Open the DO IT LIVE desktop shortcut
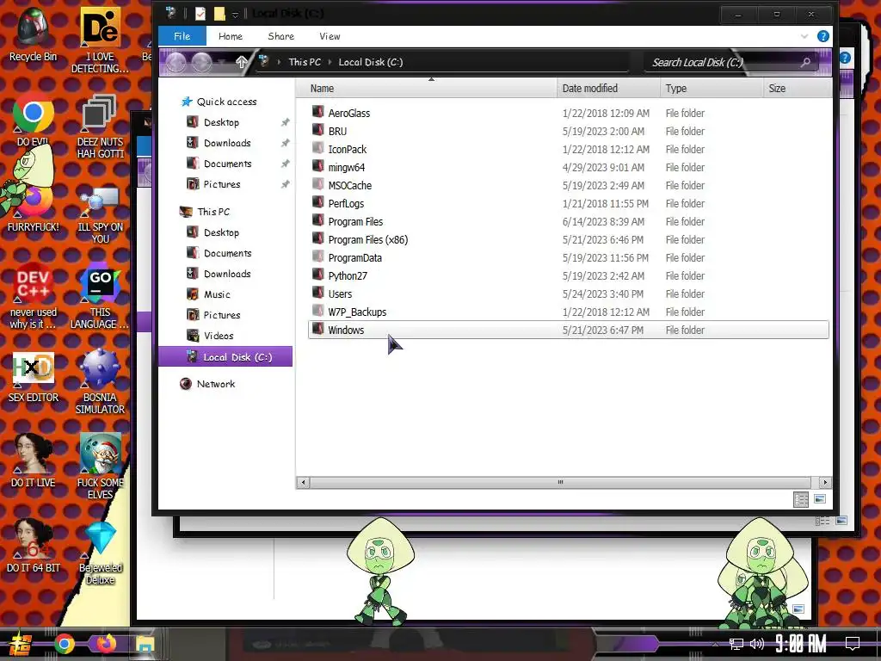The height and width of the screenshot is (661, 881). point(34,461)
